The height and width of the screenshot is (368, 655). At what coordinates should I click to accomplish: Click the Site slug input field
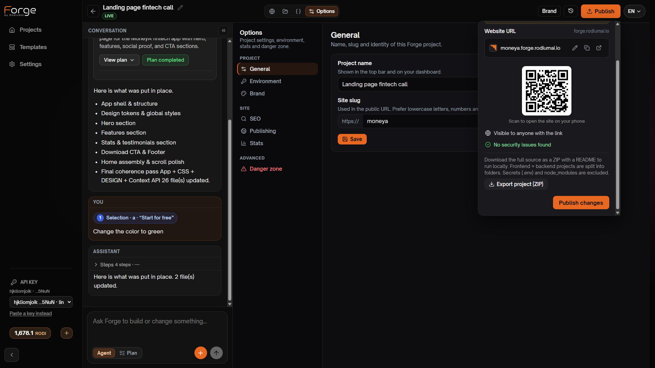(420, 121)
